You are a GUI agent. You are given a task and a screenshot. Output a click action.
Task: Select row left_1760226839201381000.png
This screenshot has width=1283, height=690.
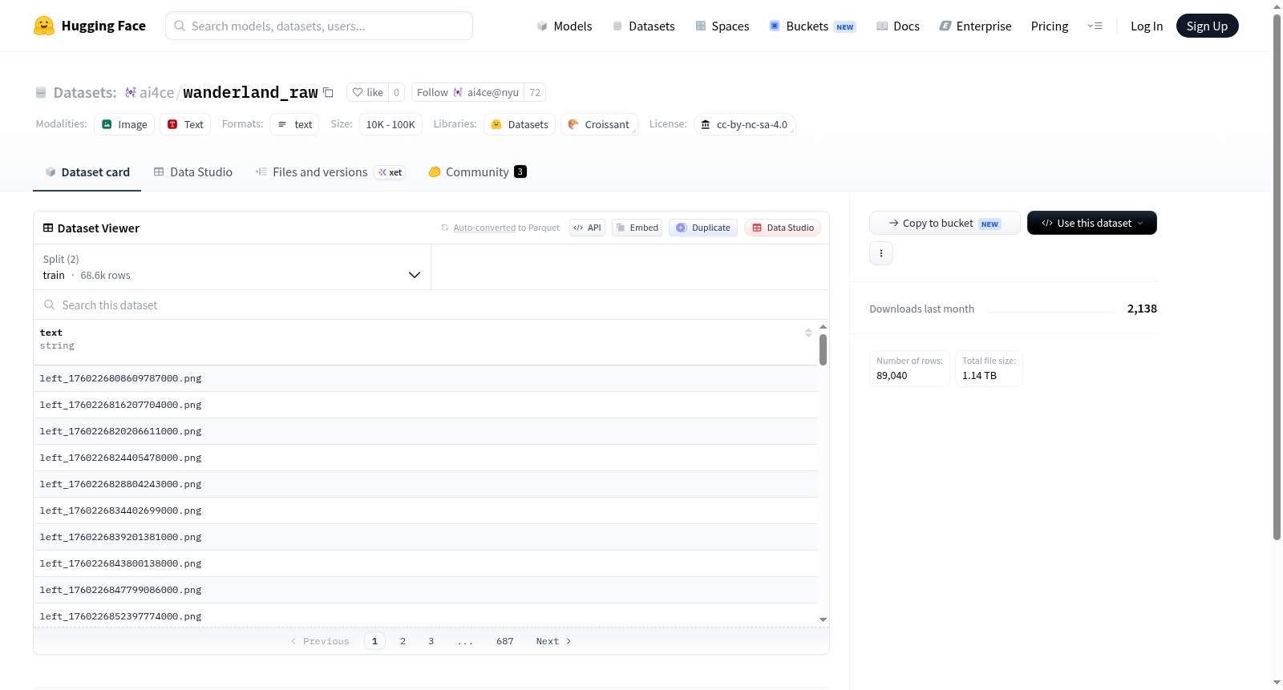click(425, 537)
